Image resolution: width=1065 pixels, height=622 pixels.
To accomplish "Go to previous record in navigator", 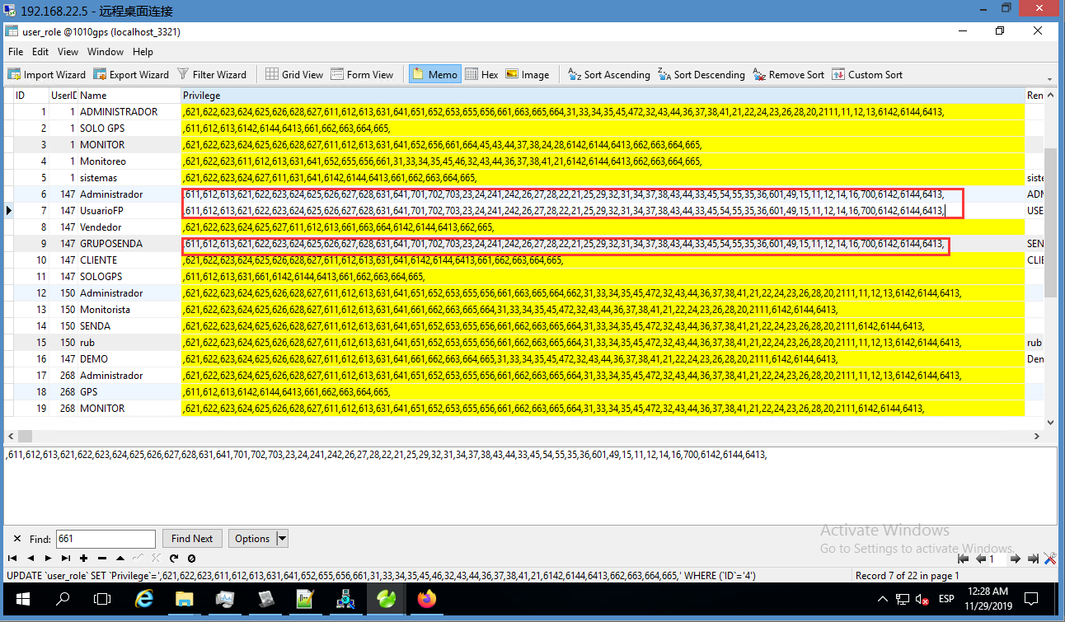I will (30, 559).
